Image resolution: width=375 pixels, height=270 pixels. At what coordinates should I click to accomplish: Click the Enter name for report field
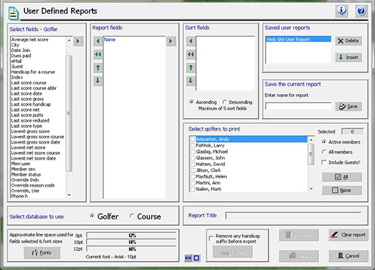pos(298,106)
